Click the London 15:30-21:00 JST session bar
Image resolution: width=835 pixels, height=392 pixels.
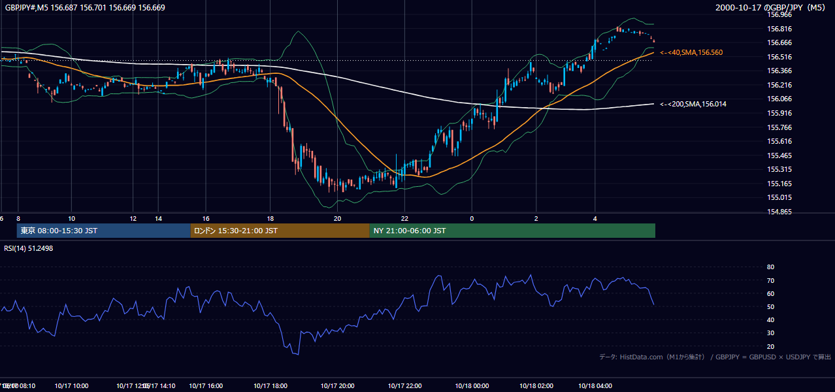click(x=280, y=231)
